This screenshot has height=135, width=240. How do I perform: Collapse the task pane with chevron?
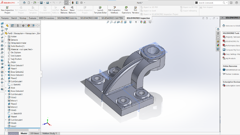click(222, 18)
